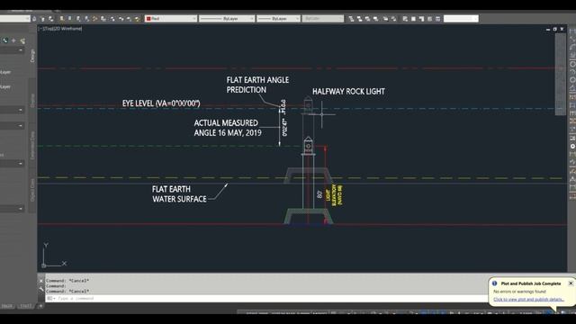The width and height of the screenshot is (576, 324).
Task: Select the EYE LEVEL (VA=0°00'00") label
Action: point(161,103)
